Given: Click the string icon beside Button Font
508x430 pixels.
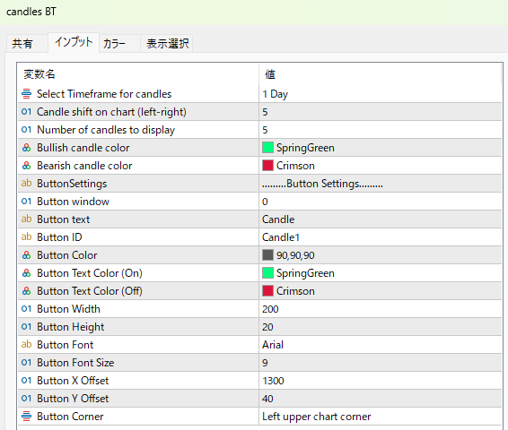Looking at the screenshot, I should [27, 345].
